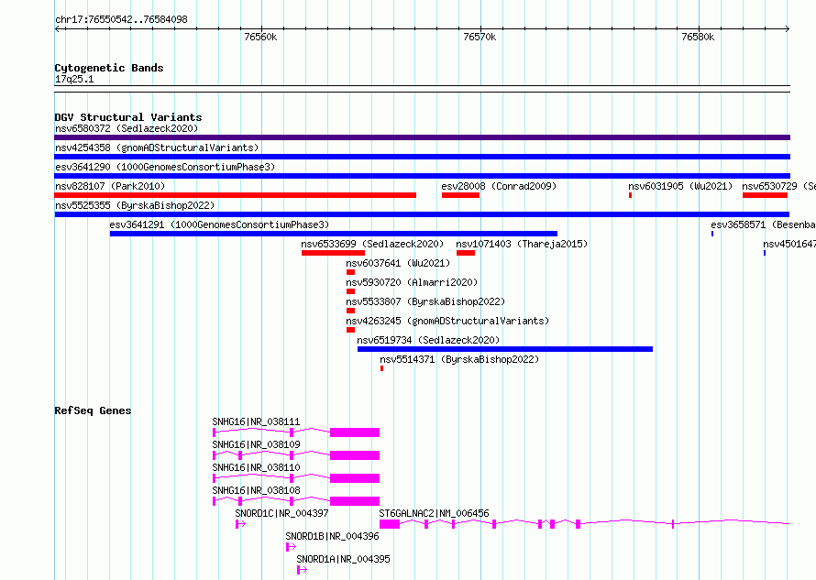The height and width of the screenshot is (580, 816).
Task: Select SNHG16|NR_038111 large exon block
Action: (x=355, y=432)
